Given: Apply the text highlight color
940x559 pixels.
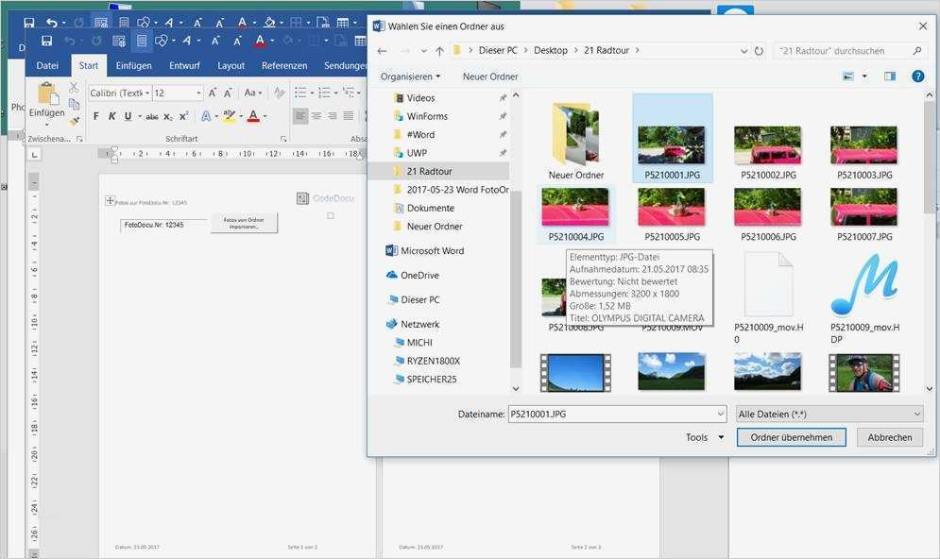Looking at the screenshot, I should [229, 116].
